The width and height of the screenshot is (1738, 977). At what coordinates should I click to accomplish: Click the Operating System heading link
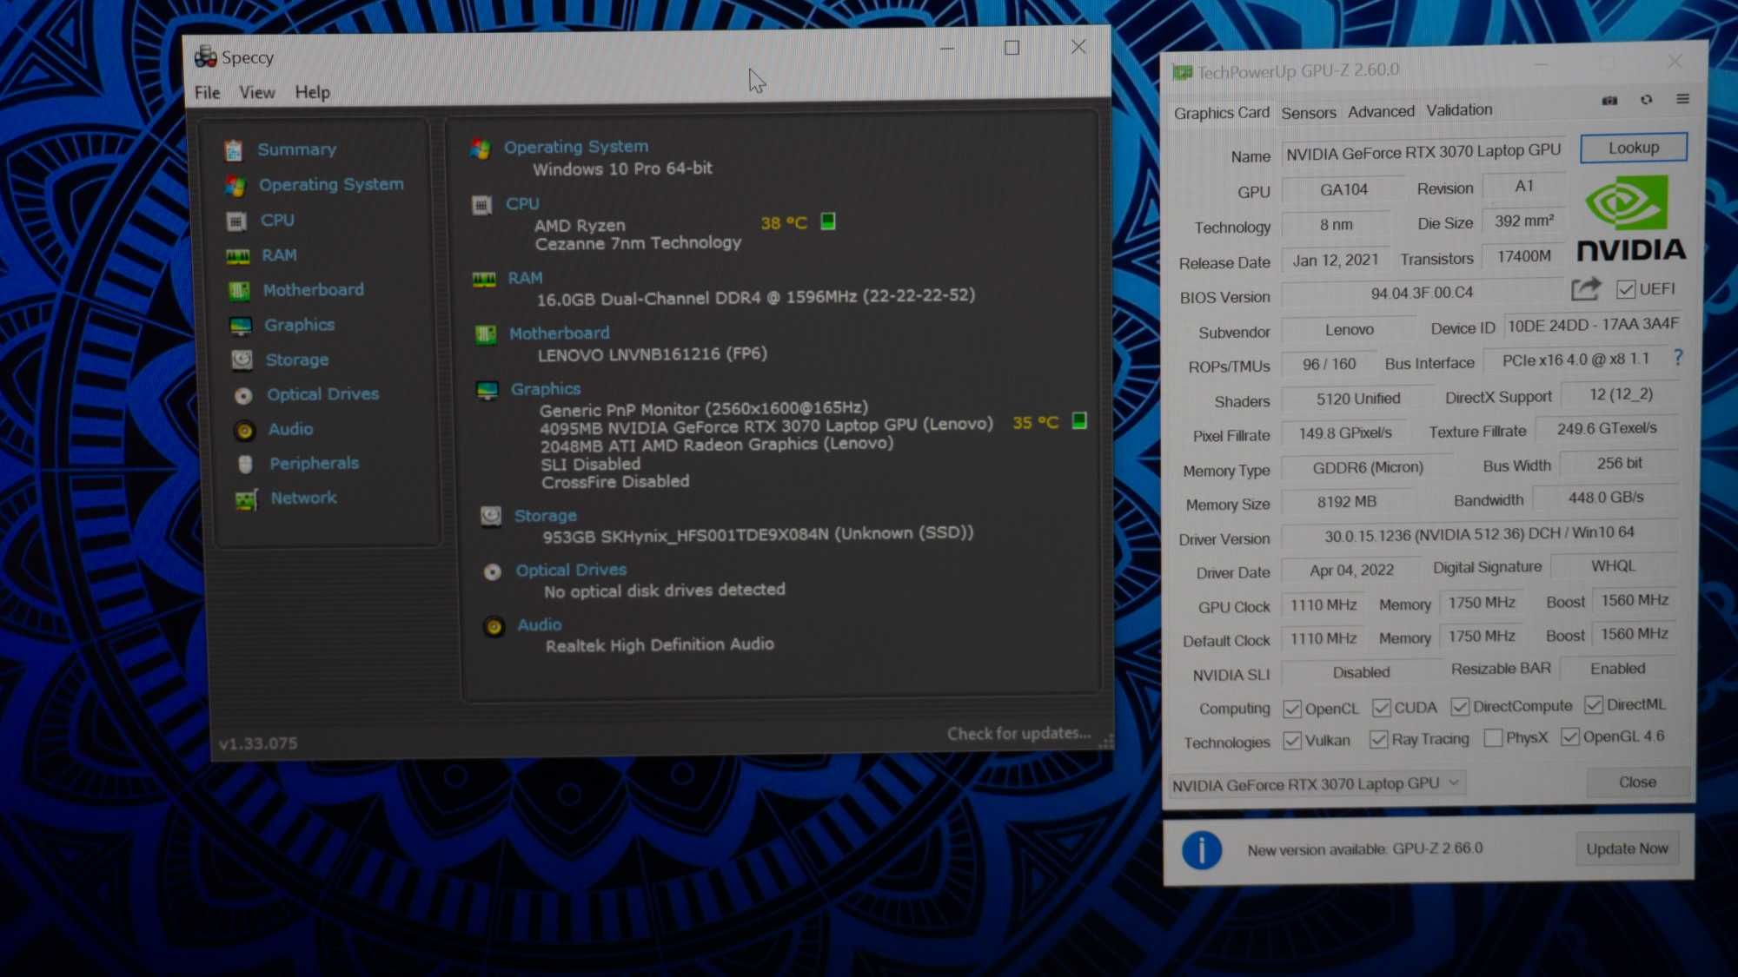pos(576,147)
